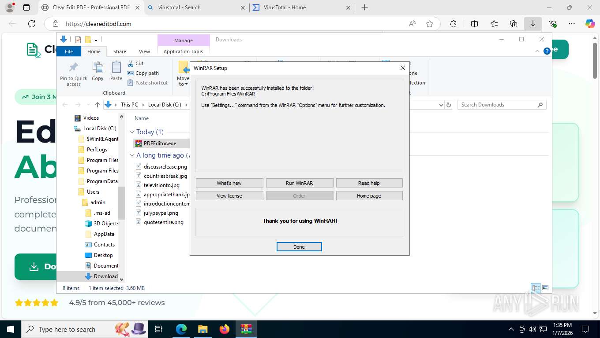This screenshot has height=338, width=600.
Task: Select Contacts folder in tree
Action: (104, 245)
